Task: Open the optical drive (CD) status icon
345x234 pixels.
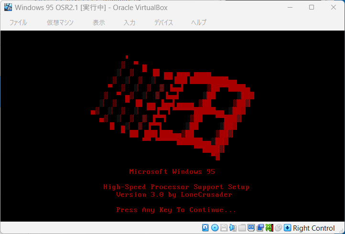Action: click(215, 228)
